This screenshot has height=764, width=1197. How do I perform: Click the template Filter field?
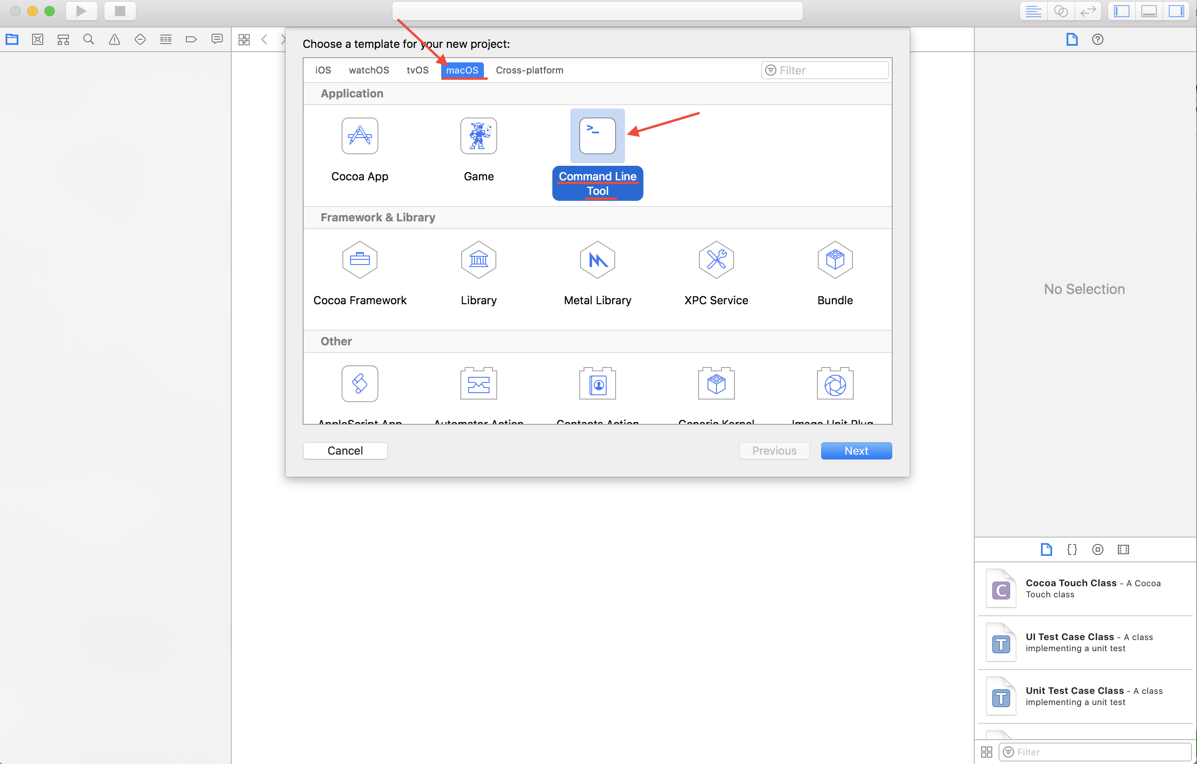[825, 70]
